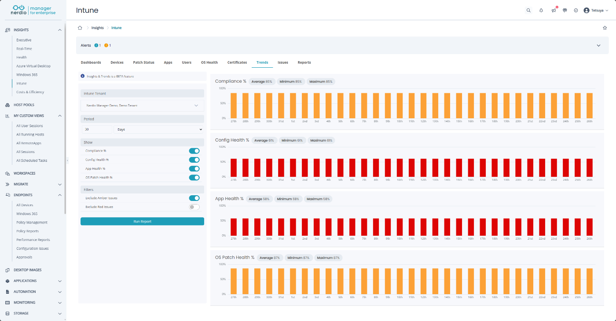Switch to the Dashboards tab

(x=91, y=62)
